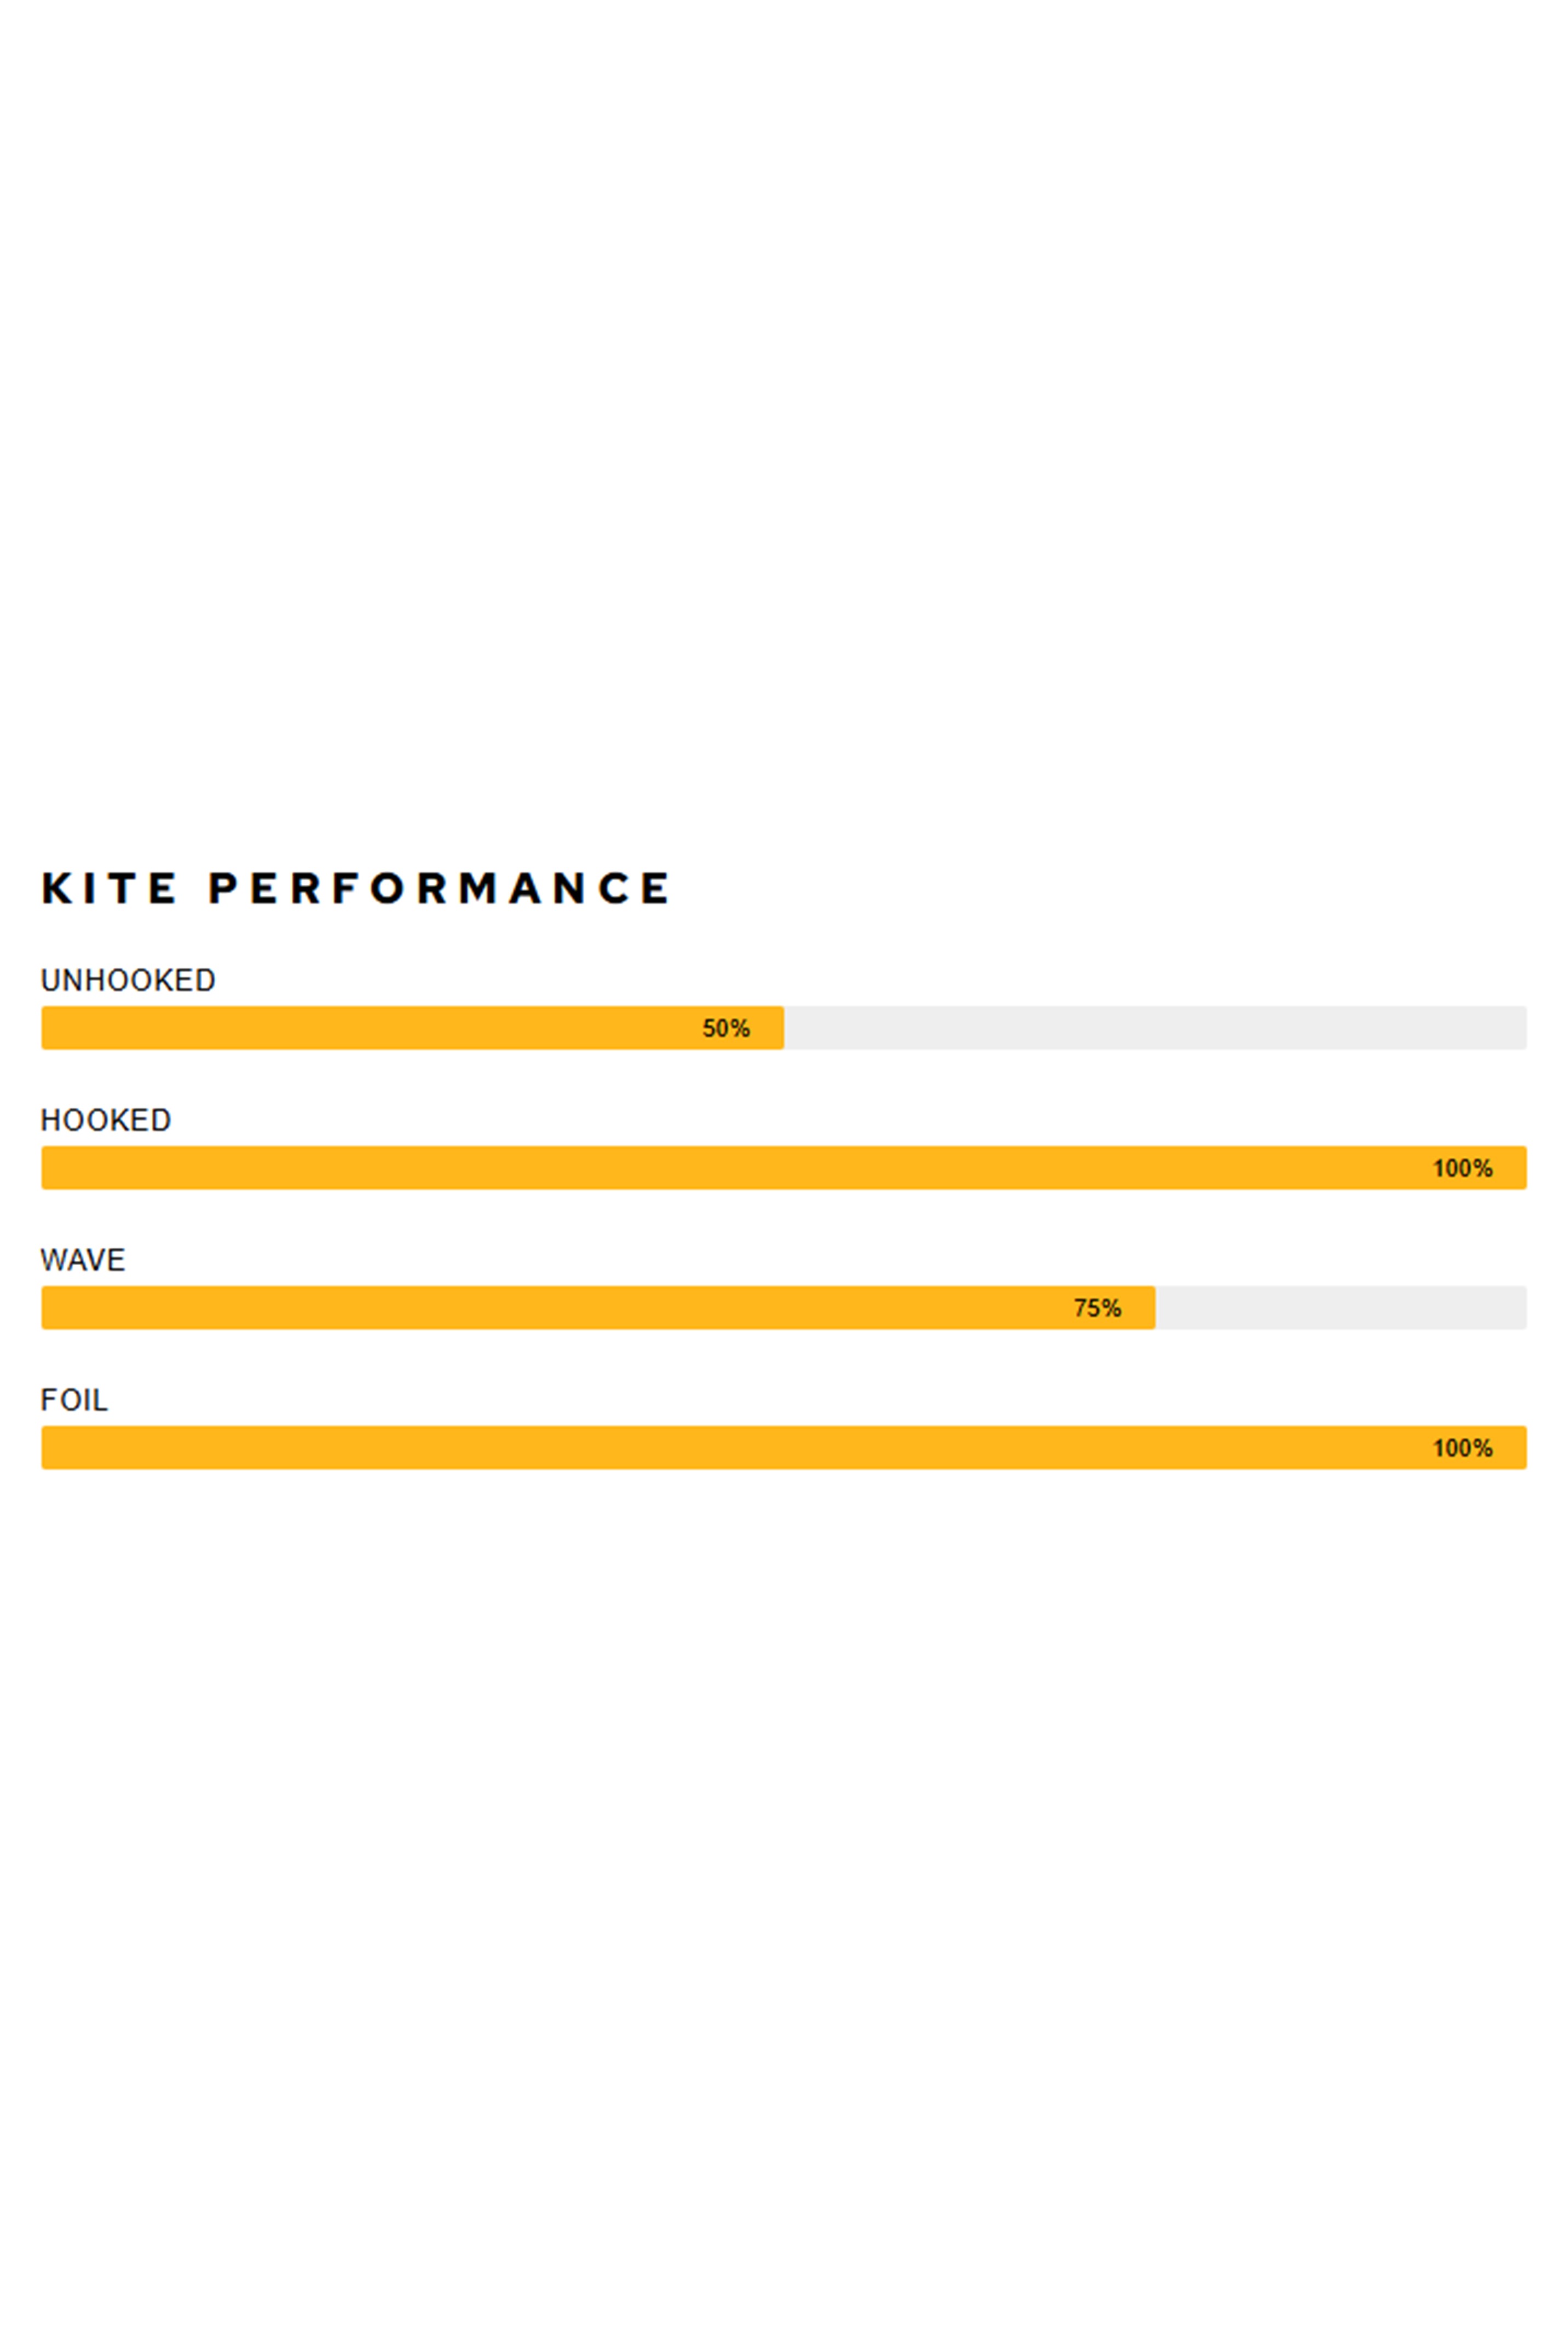Viewport: 1568px width, 2352px height.
Task: Click the orange Foil performance bar
Action: coord(700,1448)
